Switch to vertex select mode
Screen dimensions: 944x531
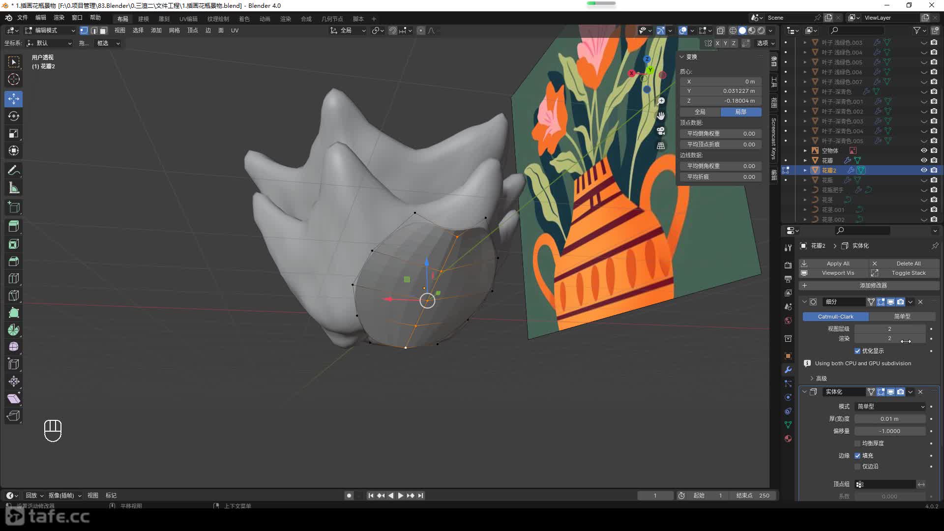pyautogui.click(x=84, y=30)
